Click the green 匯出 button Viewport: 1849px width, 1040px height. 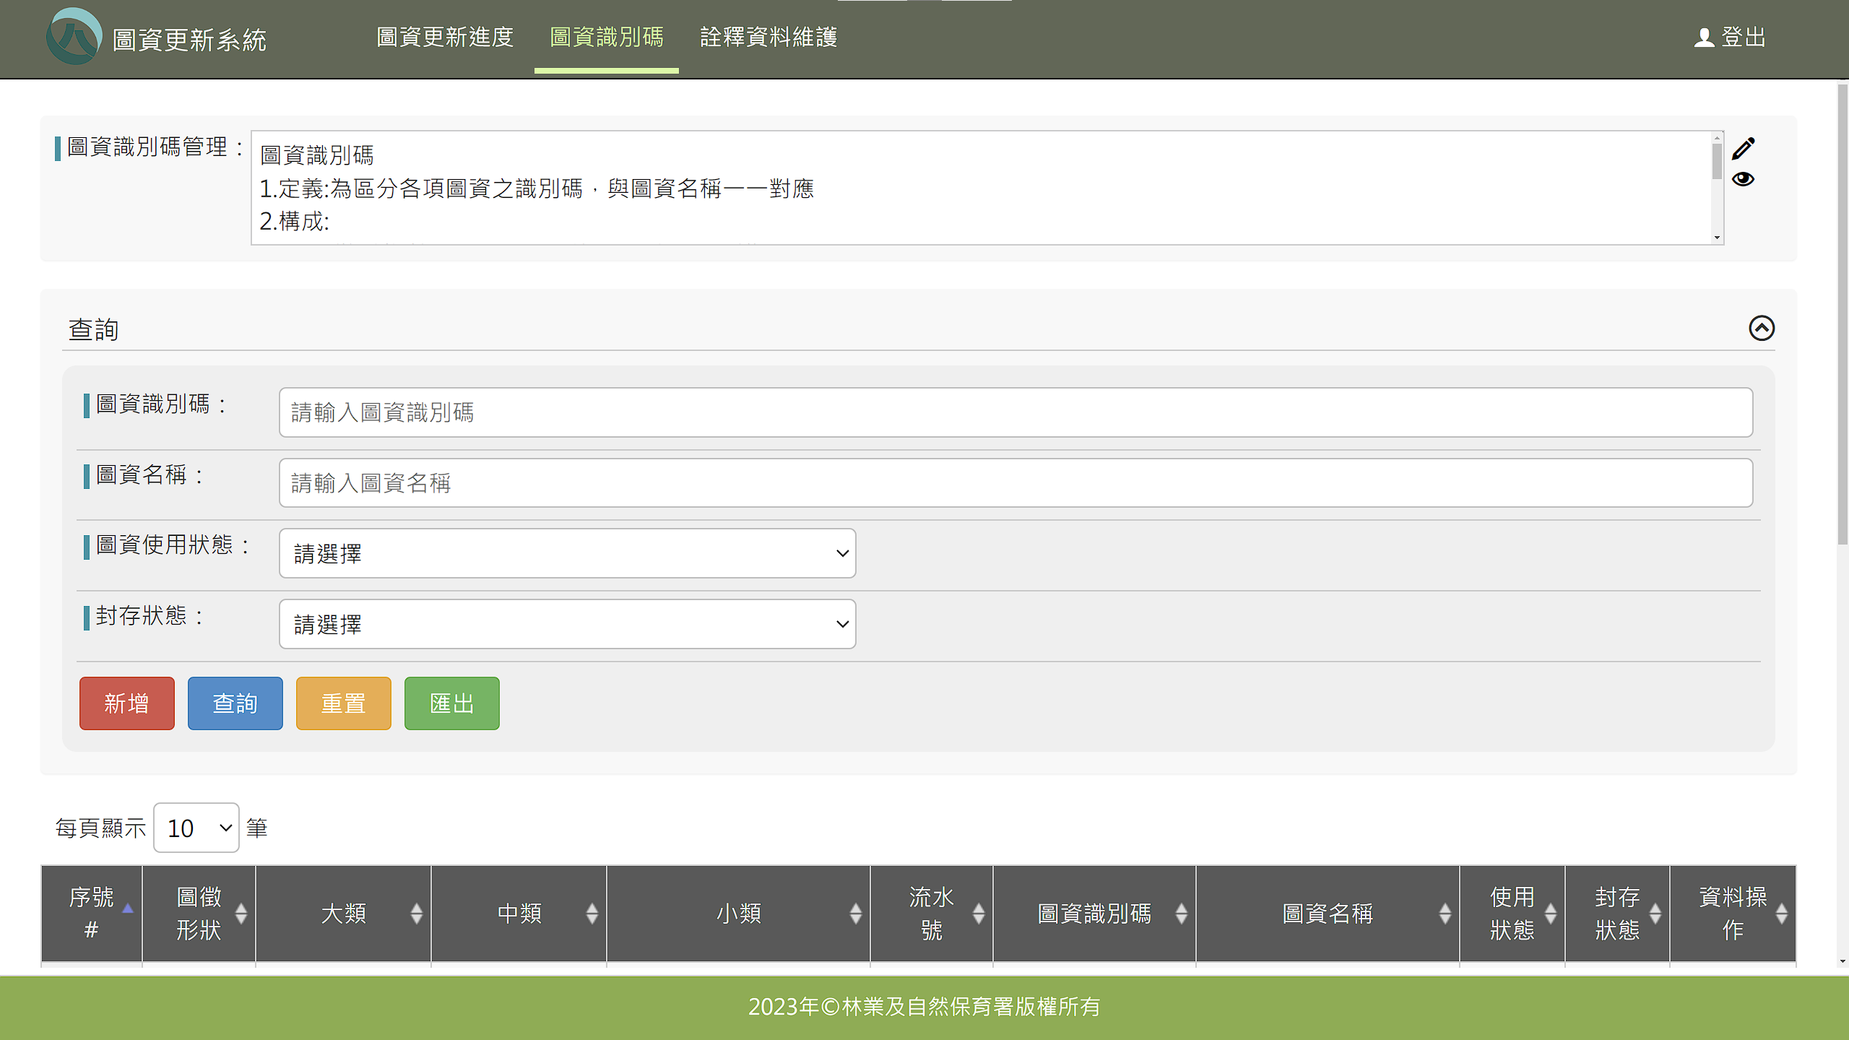point(452,703)
